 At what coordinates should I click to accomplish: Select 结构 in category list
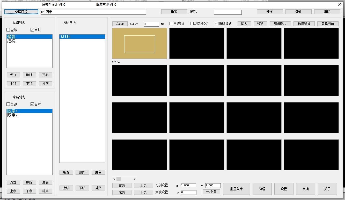30,41
